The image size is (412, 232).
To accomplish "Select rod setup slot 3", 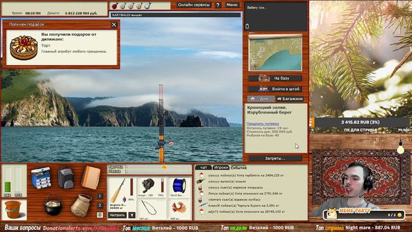I will [x=100, y=215].
